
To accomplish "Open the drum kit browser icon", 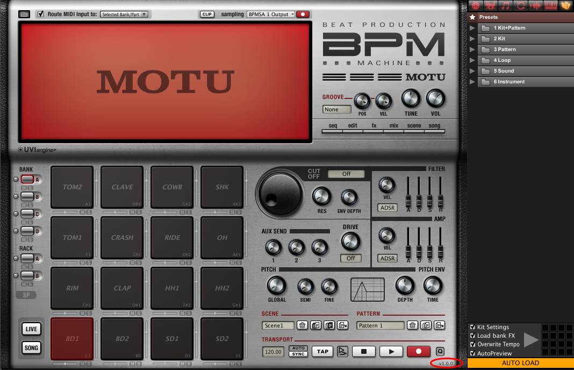I will 491,5.
